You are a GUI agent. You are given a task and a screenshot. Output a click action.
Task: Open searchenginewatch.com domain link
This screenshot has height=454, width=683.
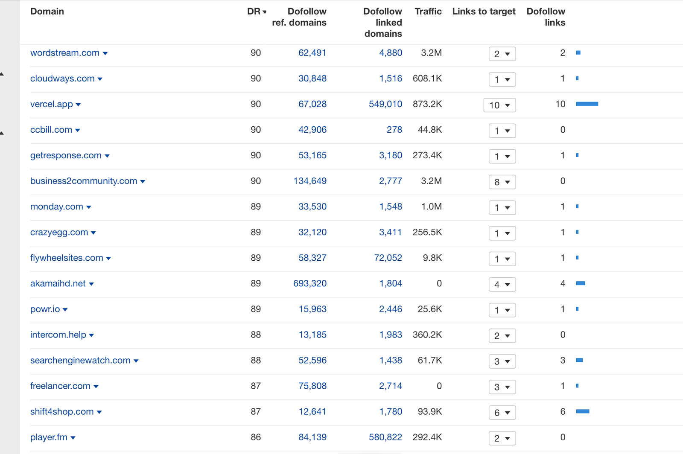coord(80,360)
